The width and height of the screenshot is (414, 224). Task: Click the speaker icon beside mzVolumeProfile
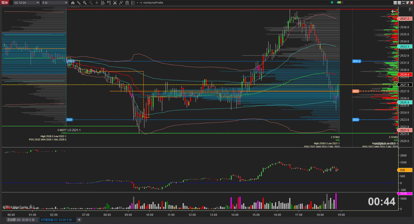point(141,3)
